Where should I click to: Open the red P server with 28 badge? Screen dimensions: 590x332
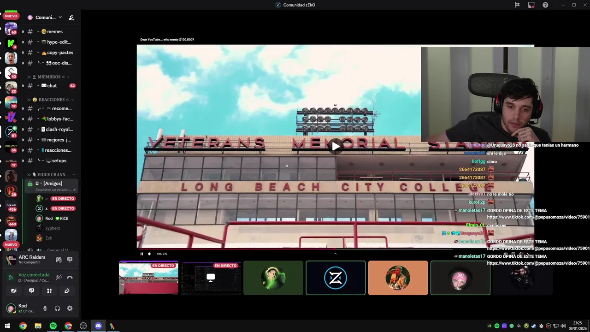coord(11,191)
